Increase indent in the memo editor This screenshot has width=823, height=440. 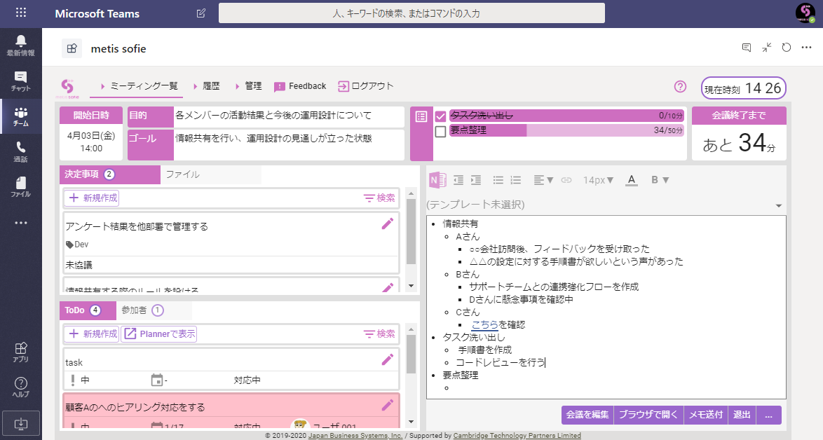[476, 180]
